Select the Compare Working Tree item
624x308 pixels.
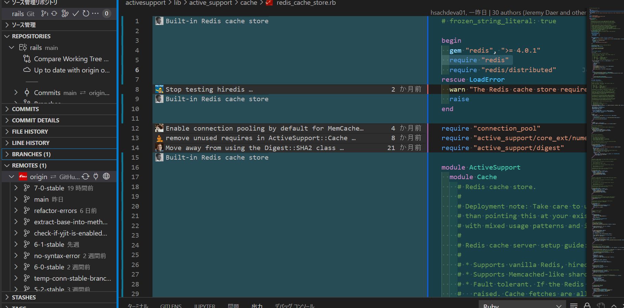[x=59, y=59]
